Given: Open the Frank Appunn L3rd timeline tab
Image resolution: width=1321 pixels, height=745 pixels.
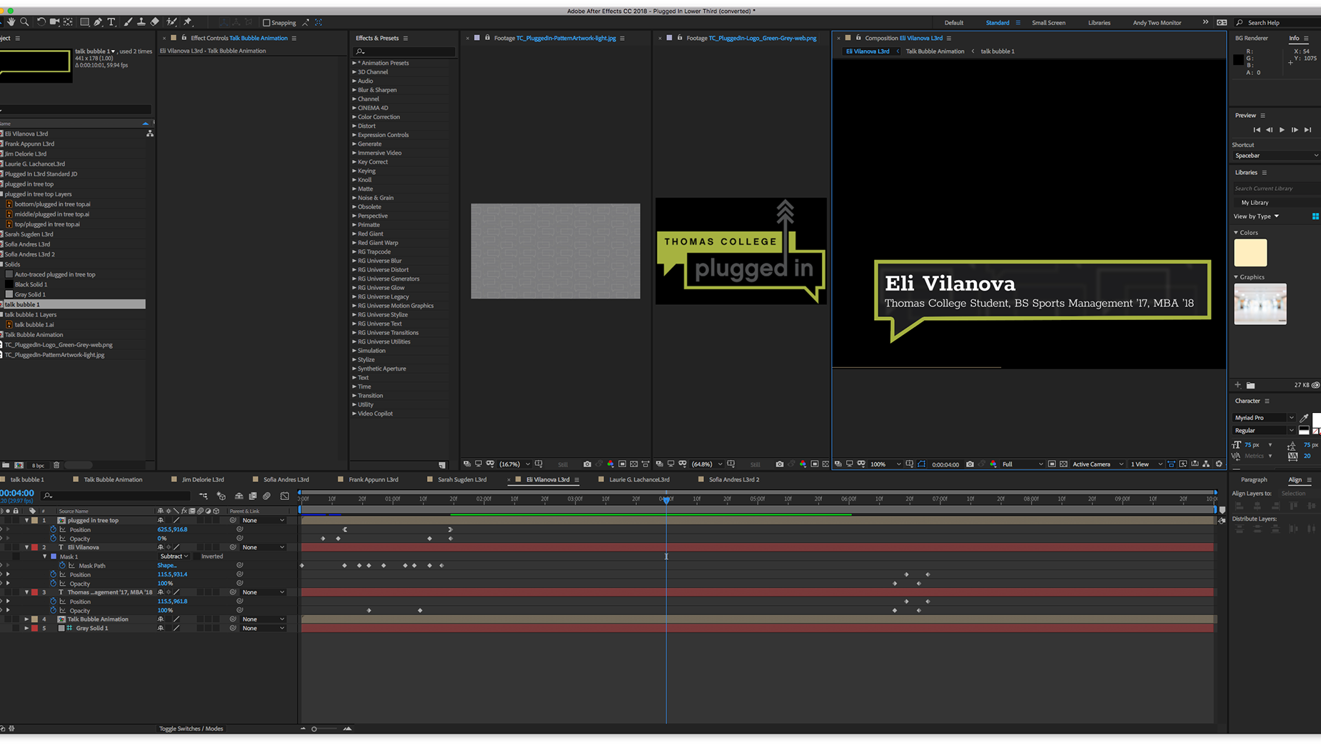Looking at the screenshot, I should [373, 480].
